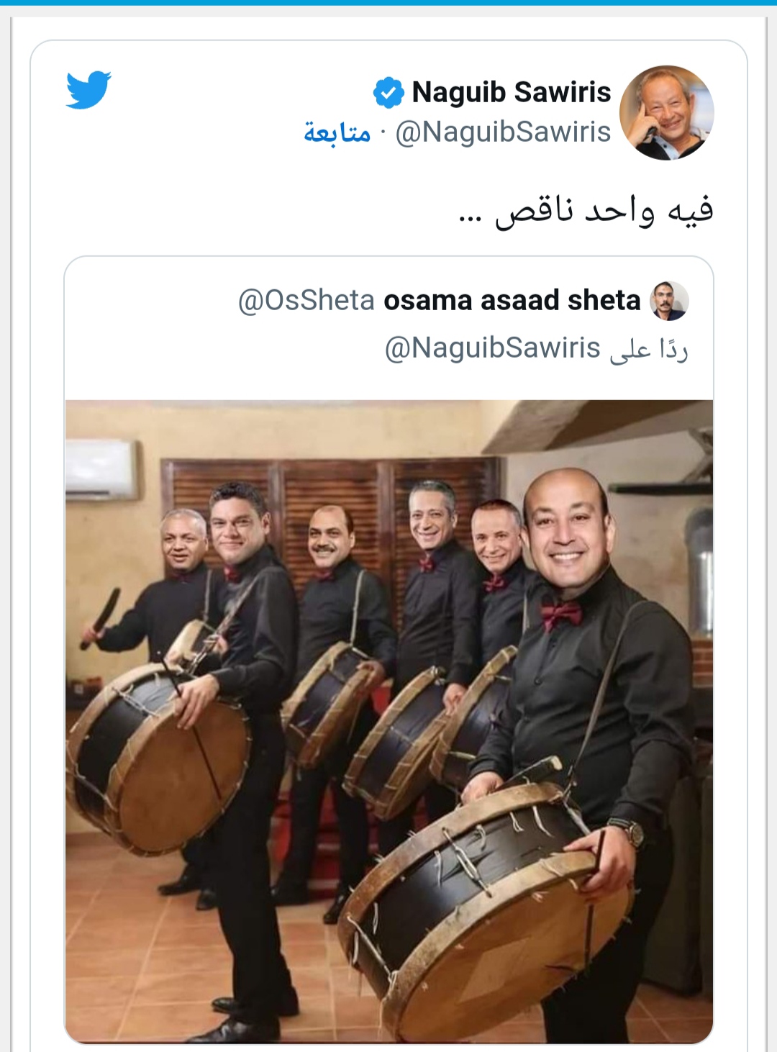Click the ردًا على reply label

649,349
